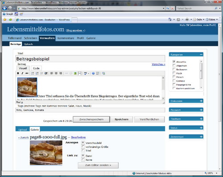Expand the Zeitstempel panel
The height and width of the screenshot is (177, 223).
coord(201,136)
